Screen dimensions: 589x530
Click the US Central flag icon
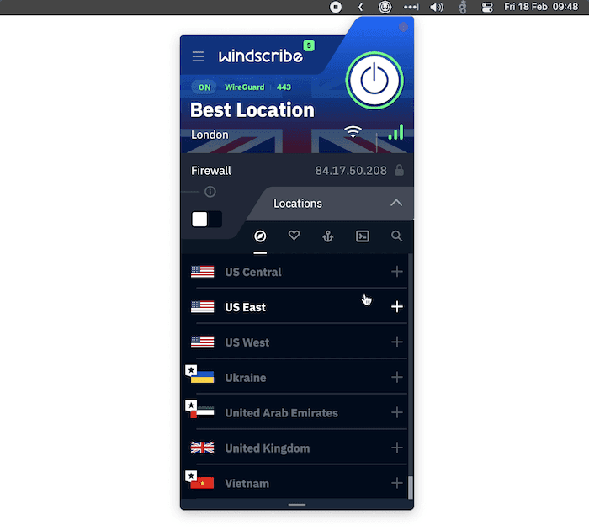coord(202,272)
